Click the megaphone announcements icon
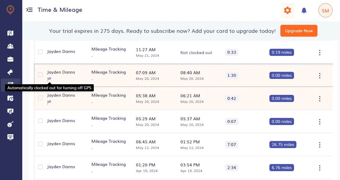 (x=11, y=72)
